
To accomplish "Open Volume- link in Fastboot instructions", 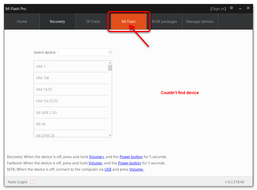I will [96, 163].
